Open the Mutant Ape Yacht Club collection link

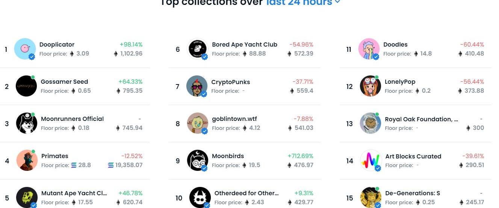click(74, 193)
